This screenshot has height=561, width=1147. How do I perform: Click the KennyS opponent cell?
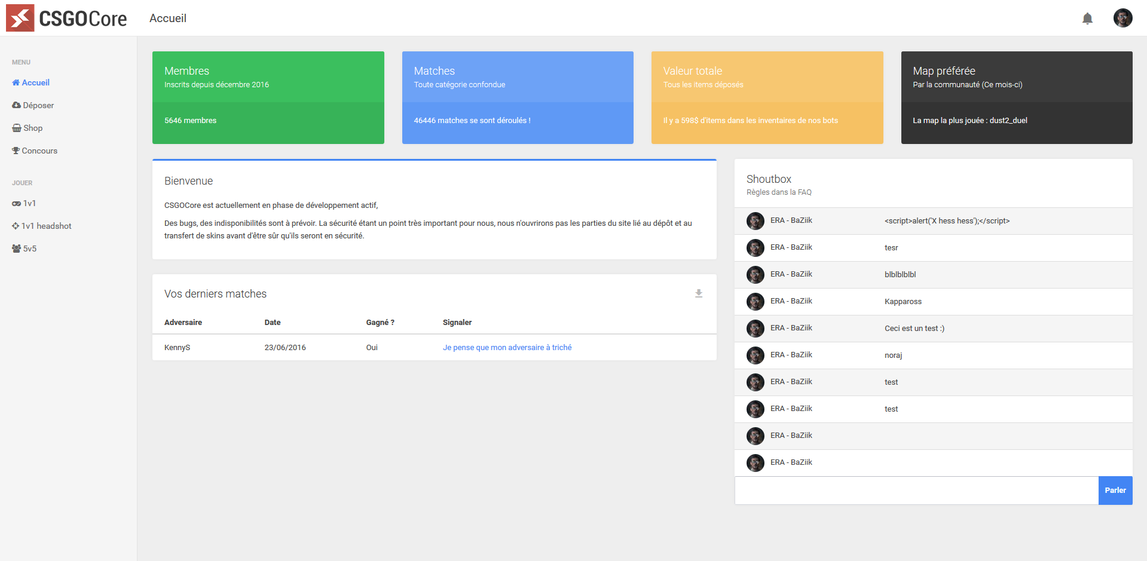pyautogui.click(x=177, y=347)
